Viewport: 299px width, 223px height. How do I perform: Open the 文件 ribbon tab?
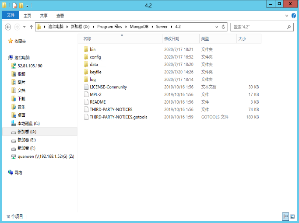[11, 15]
